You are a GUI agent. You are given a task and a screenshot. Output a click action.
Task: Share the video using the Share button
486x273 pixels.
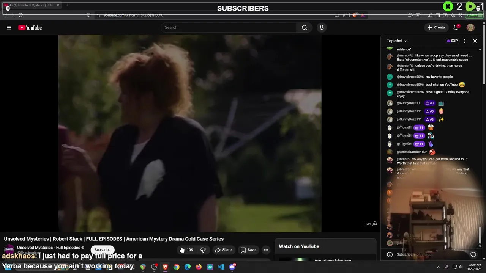pyautogui.click(x=223, y=250)
